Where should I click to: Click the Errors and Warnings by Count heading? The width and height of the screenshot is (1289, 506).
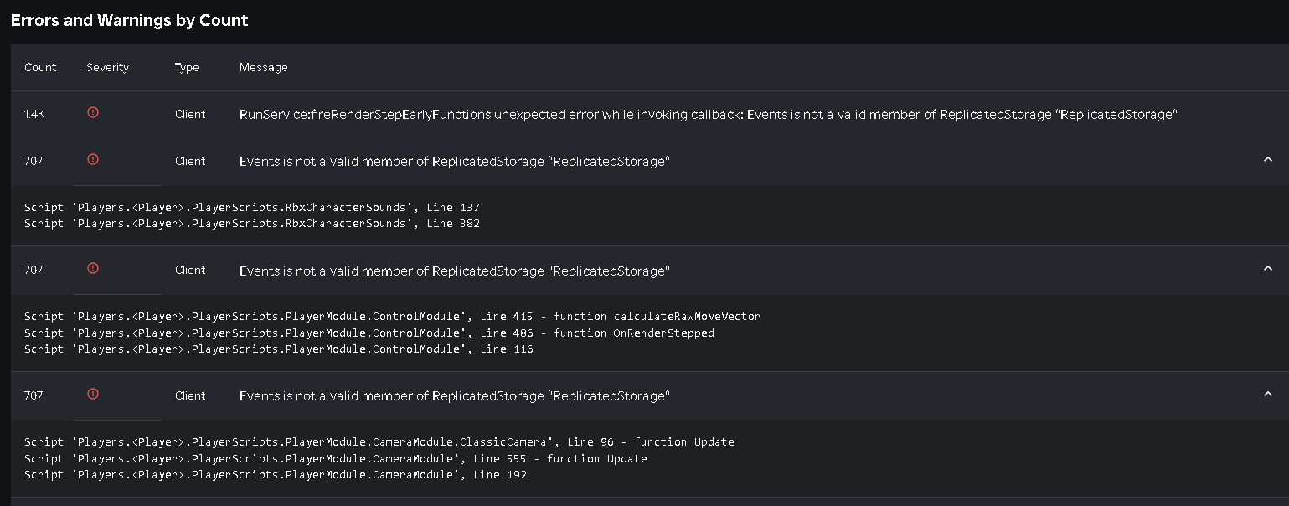(130, 20)
